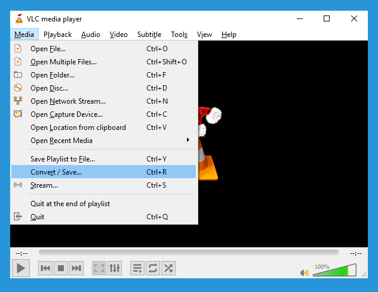Skip to next media button

76,268
